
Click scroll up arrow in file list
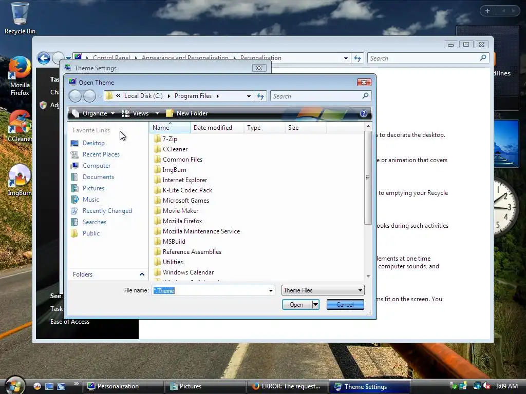coord(368,126)
